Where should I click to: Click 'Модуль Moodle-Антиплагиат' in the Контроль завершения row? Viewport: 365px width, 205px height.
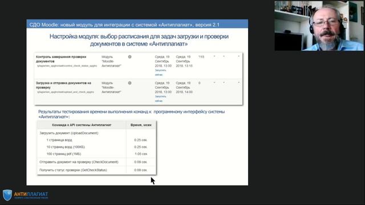click(111, 61)
